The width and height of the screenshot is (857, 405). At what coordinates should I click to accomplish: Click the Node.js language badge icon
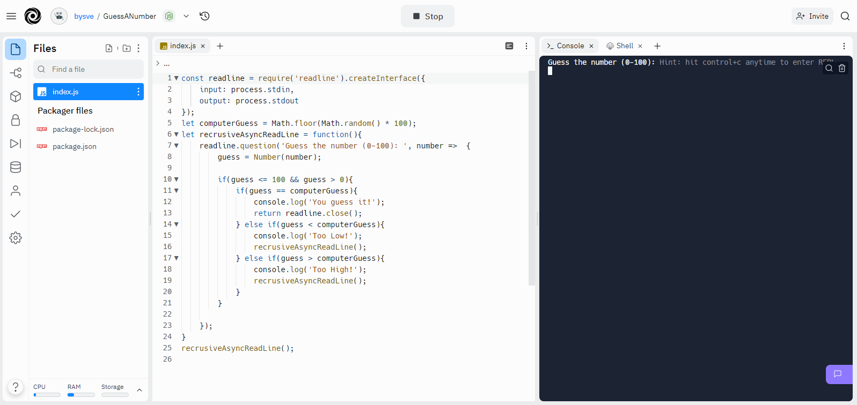pos(169,16)
